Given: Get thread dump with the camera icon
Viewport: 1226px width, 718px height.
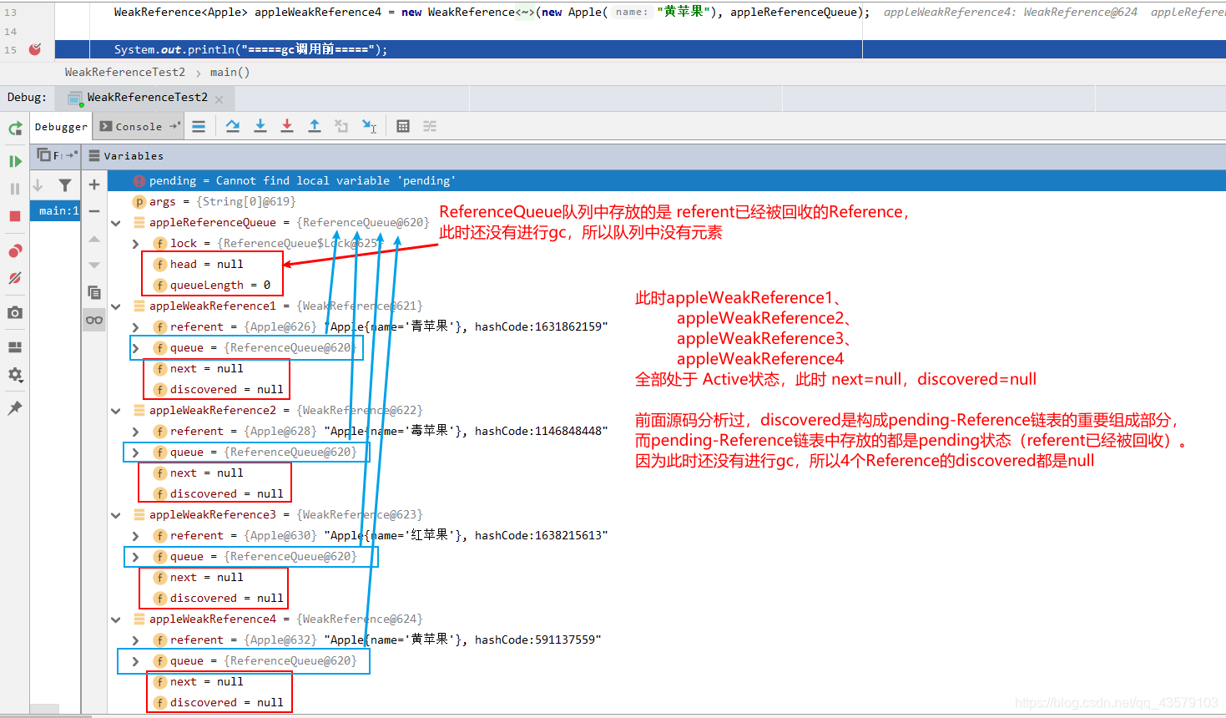Looking at the screenshot, I should pos(15,312).
